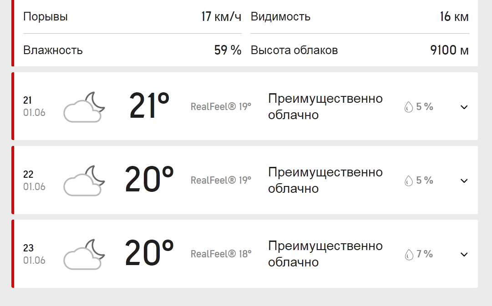492x306 pixels.
Task: Click the raindrop icon in the 21:00 row
Action: click(x=409, y=107)
